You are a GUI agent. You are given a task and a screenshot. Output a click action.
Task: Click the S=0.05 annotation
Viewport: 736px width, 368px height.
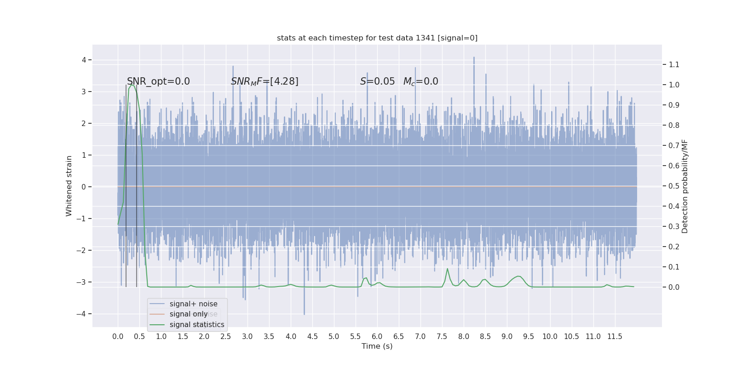377,81
